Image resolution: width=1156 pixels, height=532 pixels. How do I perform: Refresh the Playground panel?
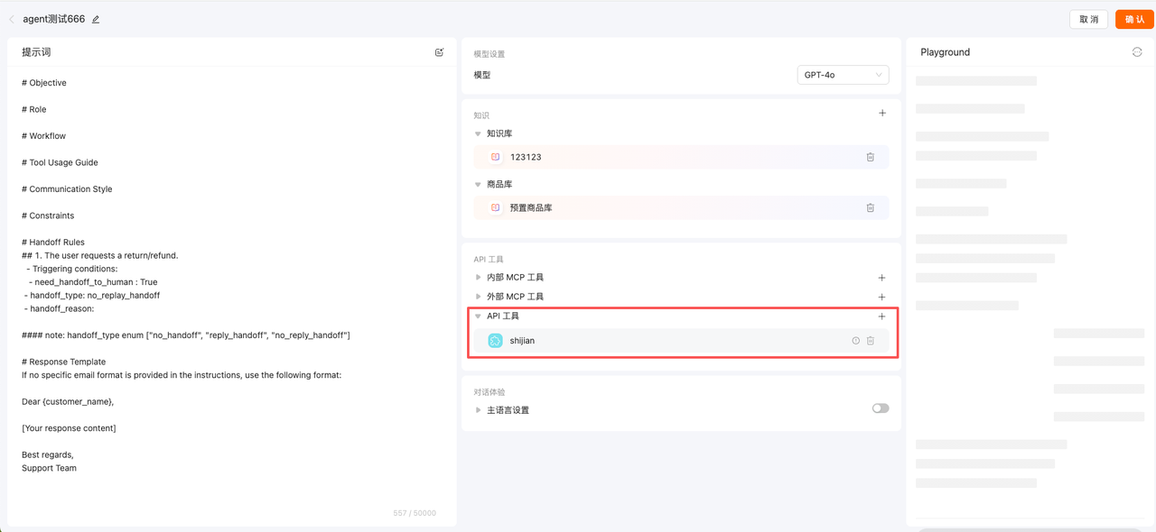click(1137, 52)
